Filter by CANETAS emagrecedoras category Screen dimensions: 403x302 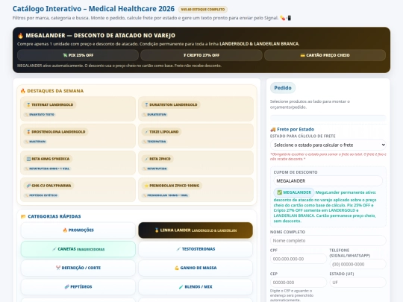click(x=78, y=249)
